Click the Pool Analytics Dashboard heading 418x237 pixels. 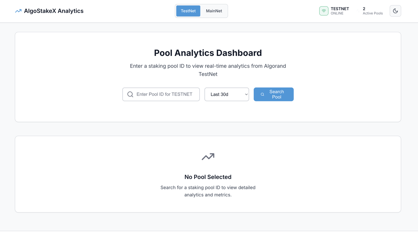[x=208, y=53]
